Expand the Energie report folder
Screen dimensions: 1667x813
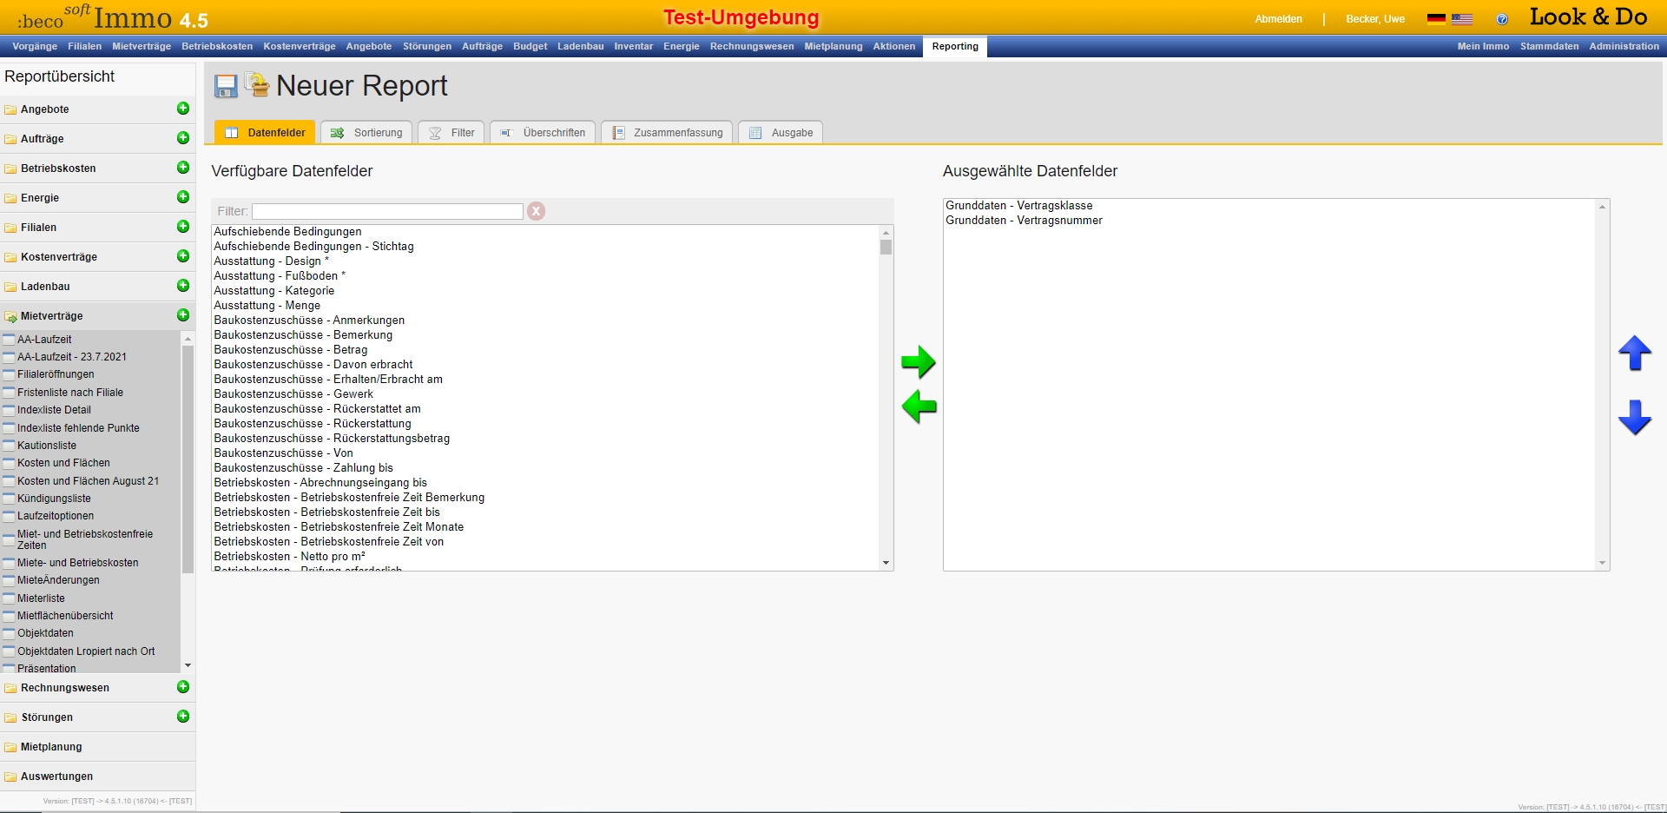(x=40, y=198)
